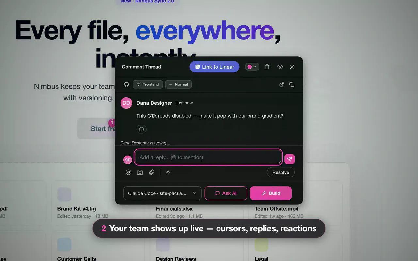
Task: Send the reply with paper plane button
Action: [290, 159]
